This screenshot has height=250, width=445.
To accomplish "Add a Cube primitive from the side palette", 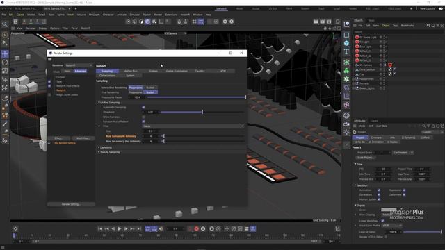I will pyautogui.click(x=346, y=43).
